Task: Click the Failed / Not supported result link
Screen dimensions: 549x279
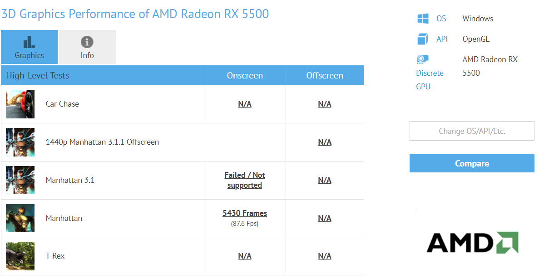Action: tap(245, 180)
